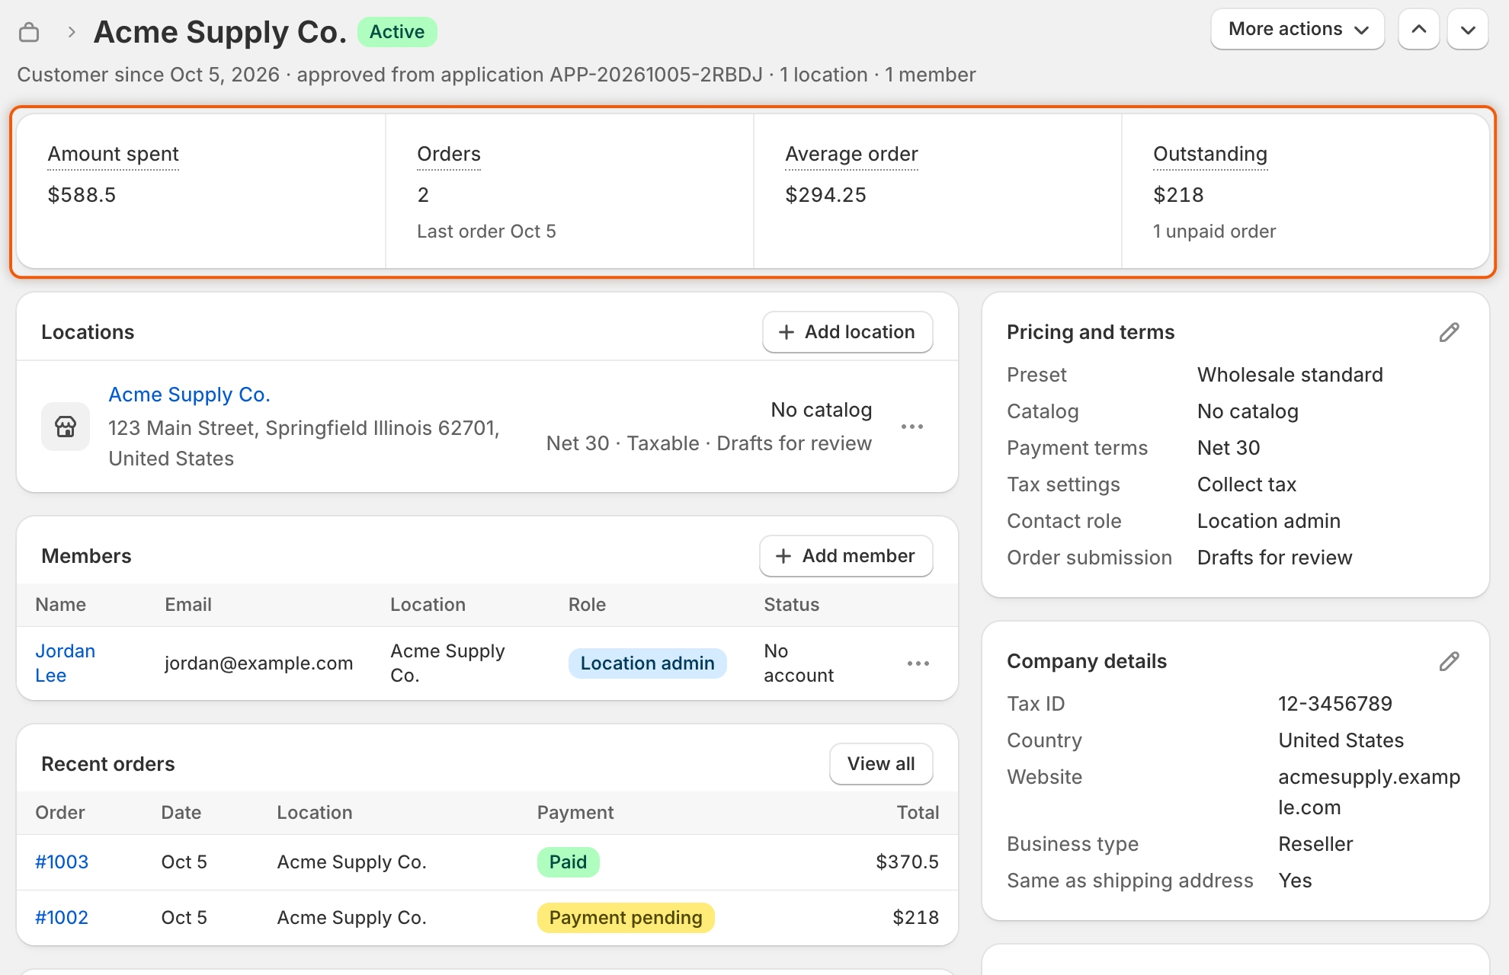1509x975 pixels.
Task: Click the $370.5 order total
Action: [907, 862]
